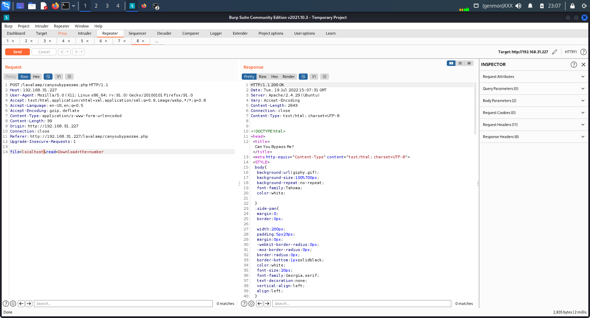This screenshot has height=318, width=590.
Task: Switch to the Decoder tab
Action: point(164,33)
